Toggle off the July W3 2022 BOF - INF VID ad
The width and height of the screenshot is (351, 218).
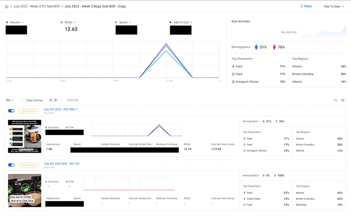tap(11, 165)
